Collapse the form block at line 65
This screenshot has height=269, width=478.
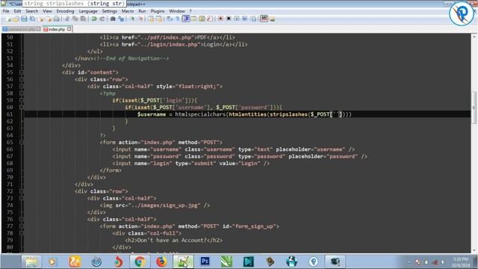(22, 142)
